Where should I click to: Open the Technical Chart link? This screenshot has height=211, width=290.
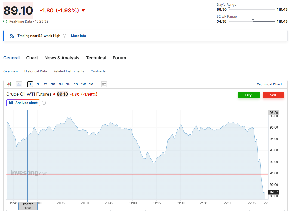(271, 84)
